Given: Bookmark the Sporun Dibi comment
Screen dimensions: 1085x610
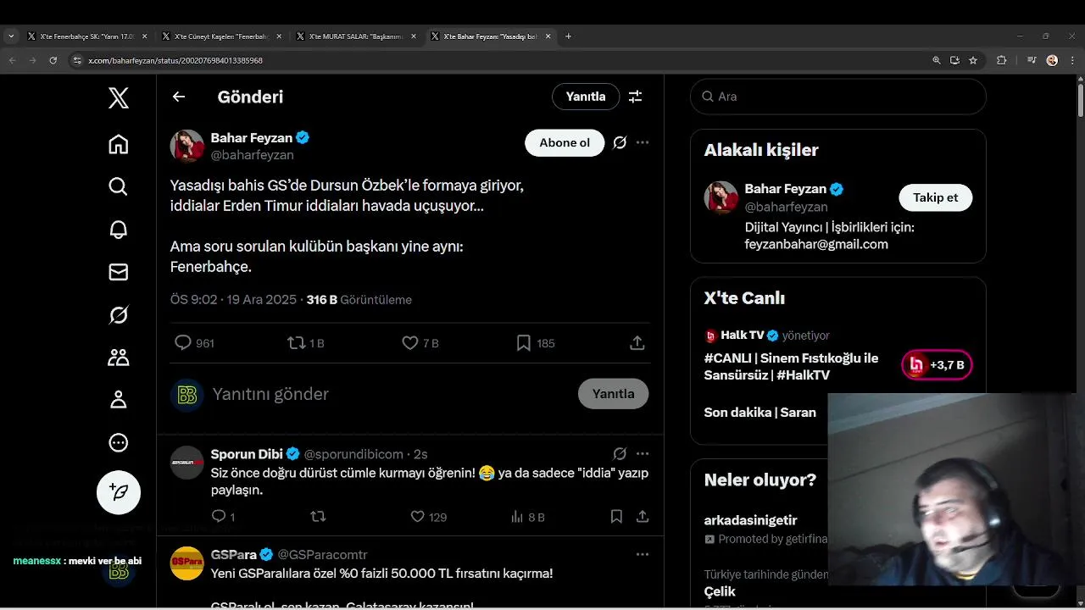Looking at the screenshot, I should tap(616, 516).
